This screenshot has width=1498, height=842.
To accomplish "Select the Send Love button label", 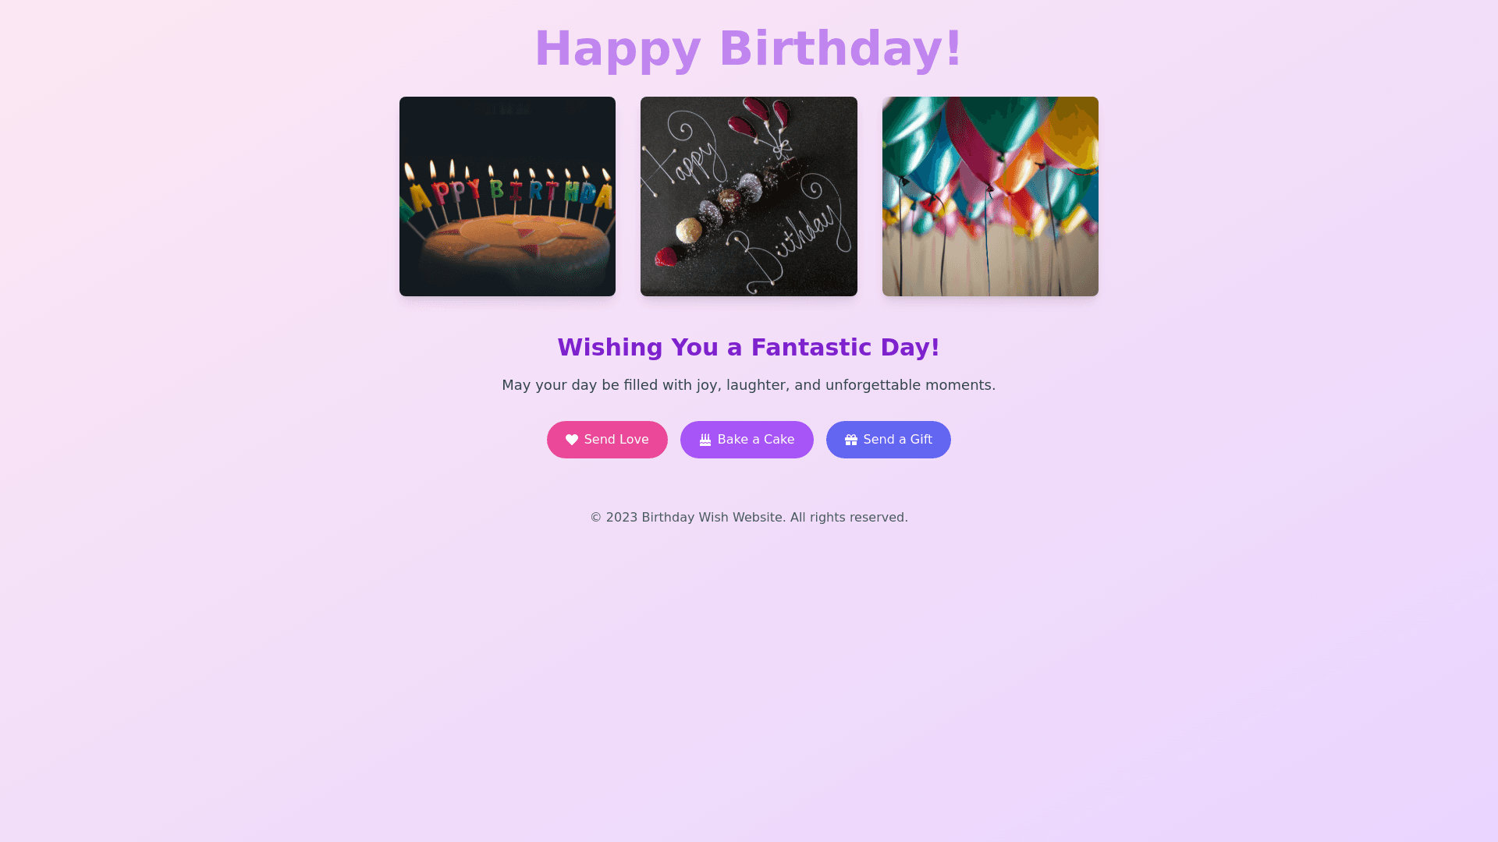I will [616, 440].
